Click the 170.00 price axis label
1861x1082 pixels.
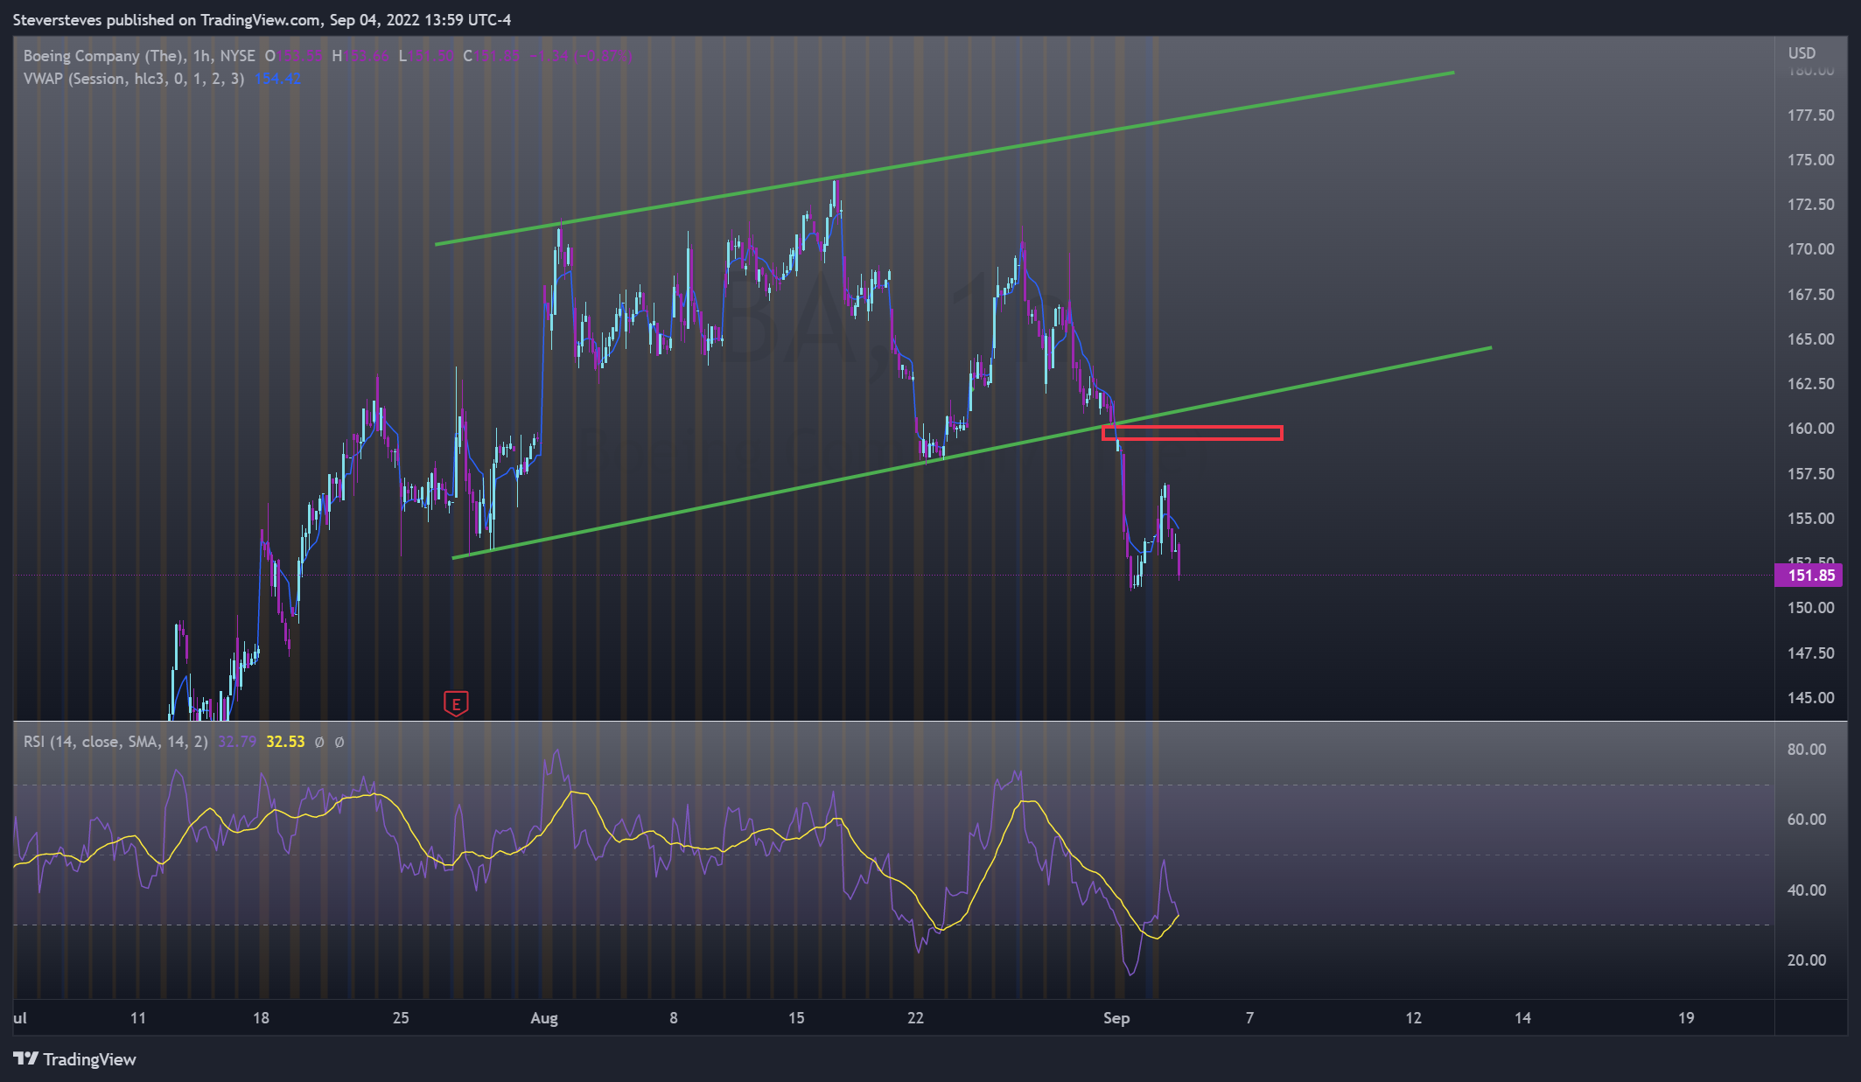[x=1810, y=249]
